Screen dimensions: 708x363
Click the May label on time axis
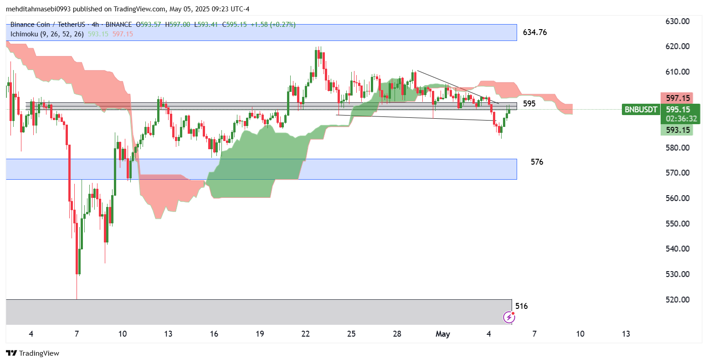[x=443, y=334]
